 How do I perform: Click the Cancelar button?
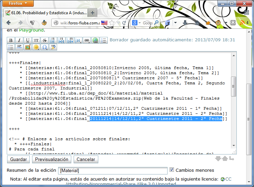[x=86, y=159]
